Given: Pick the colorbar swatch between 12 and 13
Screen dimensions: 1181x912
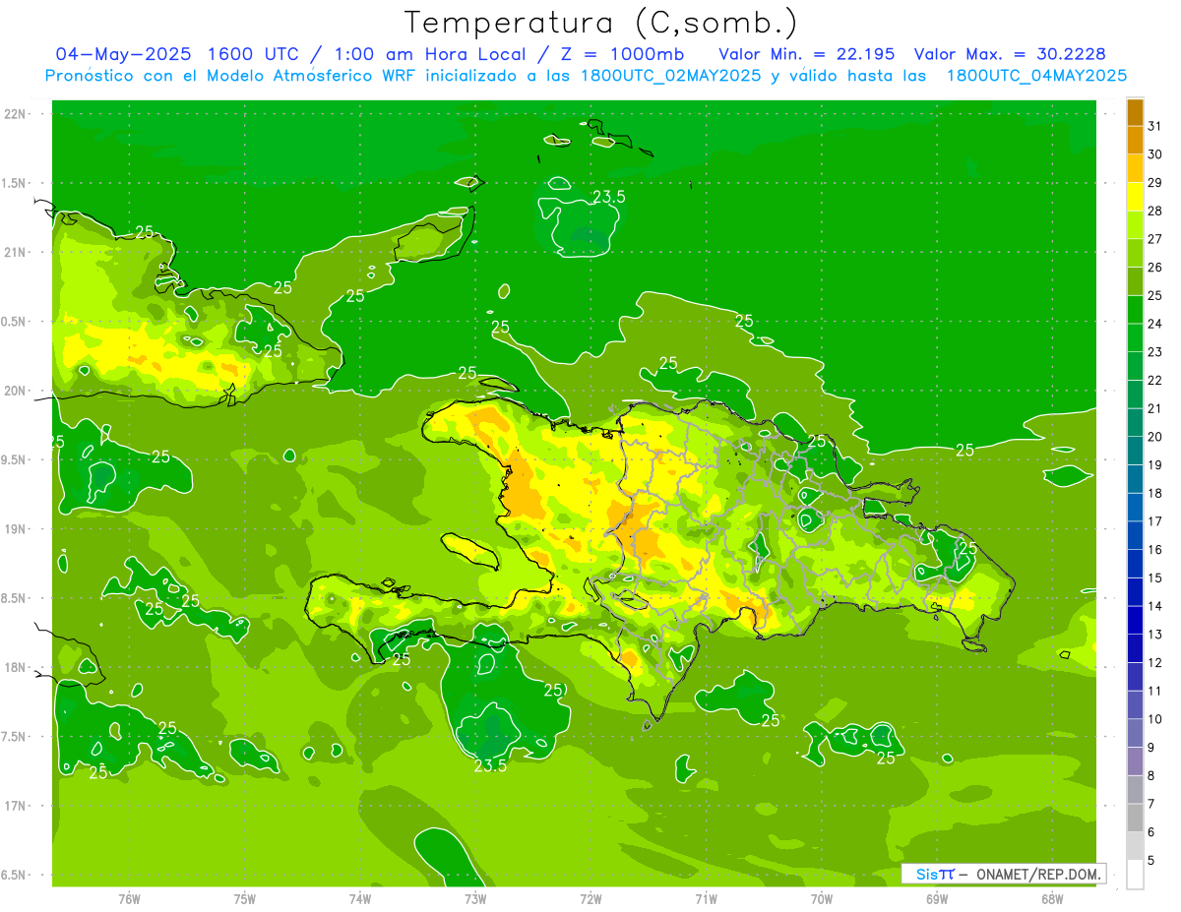Looking at the screenshot, I should [1135, 648].
